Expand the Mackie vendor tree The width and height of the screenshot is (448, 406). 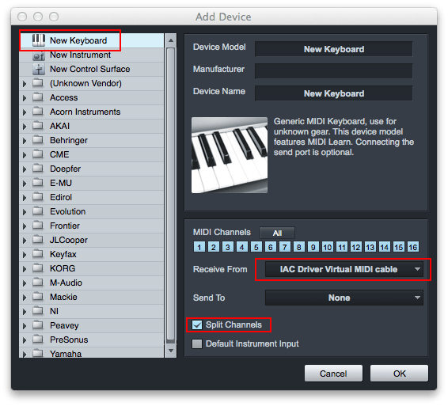[25, 298]
